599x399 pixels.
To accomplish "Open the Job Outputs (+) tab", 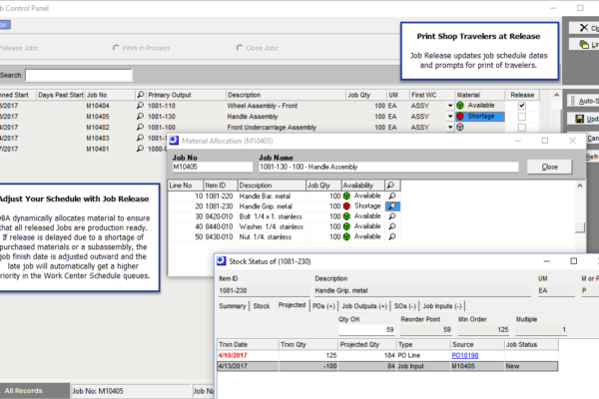I will [x=364, y=306].
